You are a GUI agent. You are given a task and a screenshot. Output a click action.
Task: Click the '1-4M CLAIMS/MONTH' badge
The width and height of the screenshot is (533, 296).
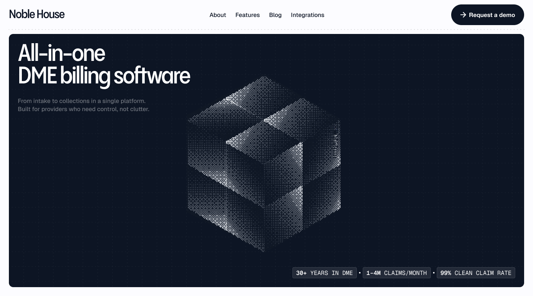pos(397,273)
